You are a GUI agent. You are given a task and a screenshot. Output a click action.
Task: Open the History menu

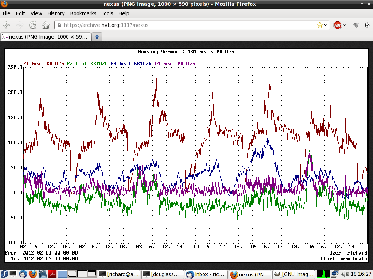(56, 13)
